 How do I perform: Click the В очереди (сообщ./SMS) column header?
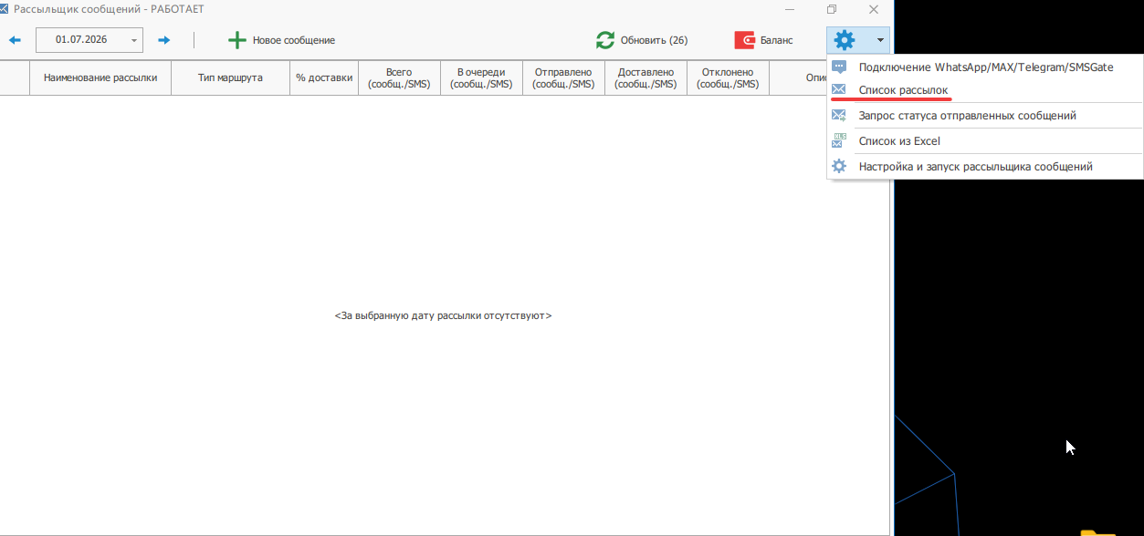(x=481, y=78)
